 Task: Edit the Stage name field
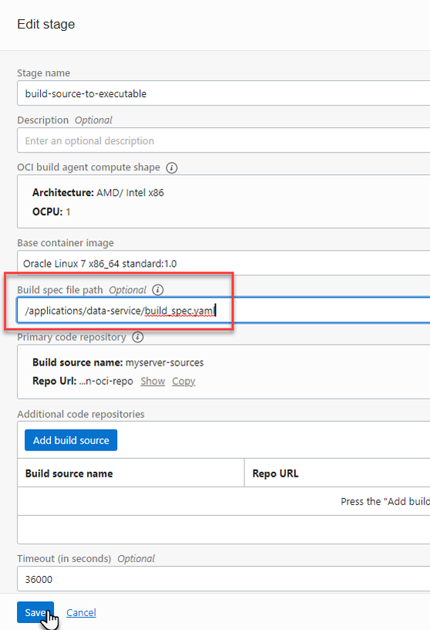[223, 93]
